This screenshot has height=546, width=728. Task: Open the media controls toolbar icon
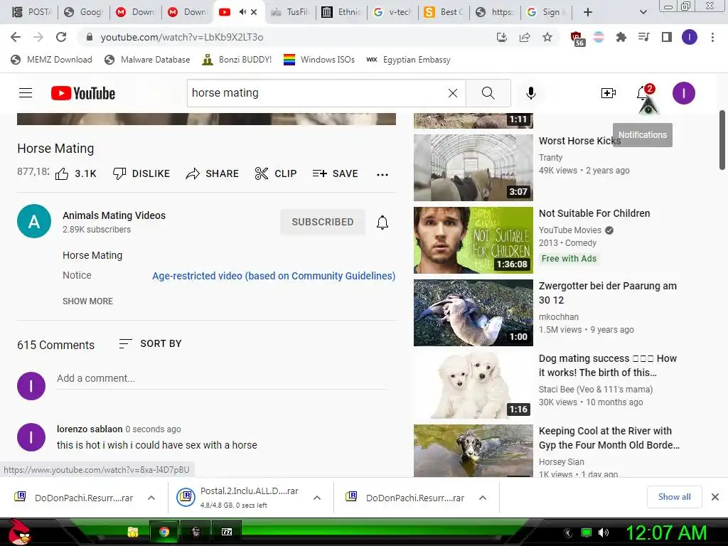click(644, 37)
